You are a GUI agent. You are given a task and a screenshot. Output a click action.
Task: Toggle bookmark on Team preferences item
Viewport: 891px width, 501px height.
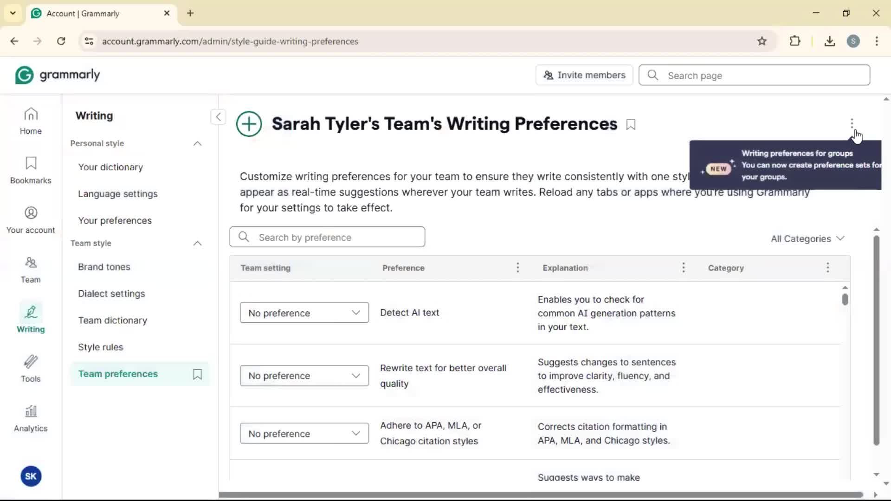197,374
